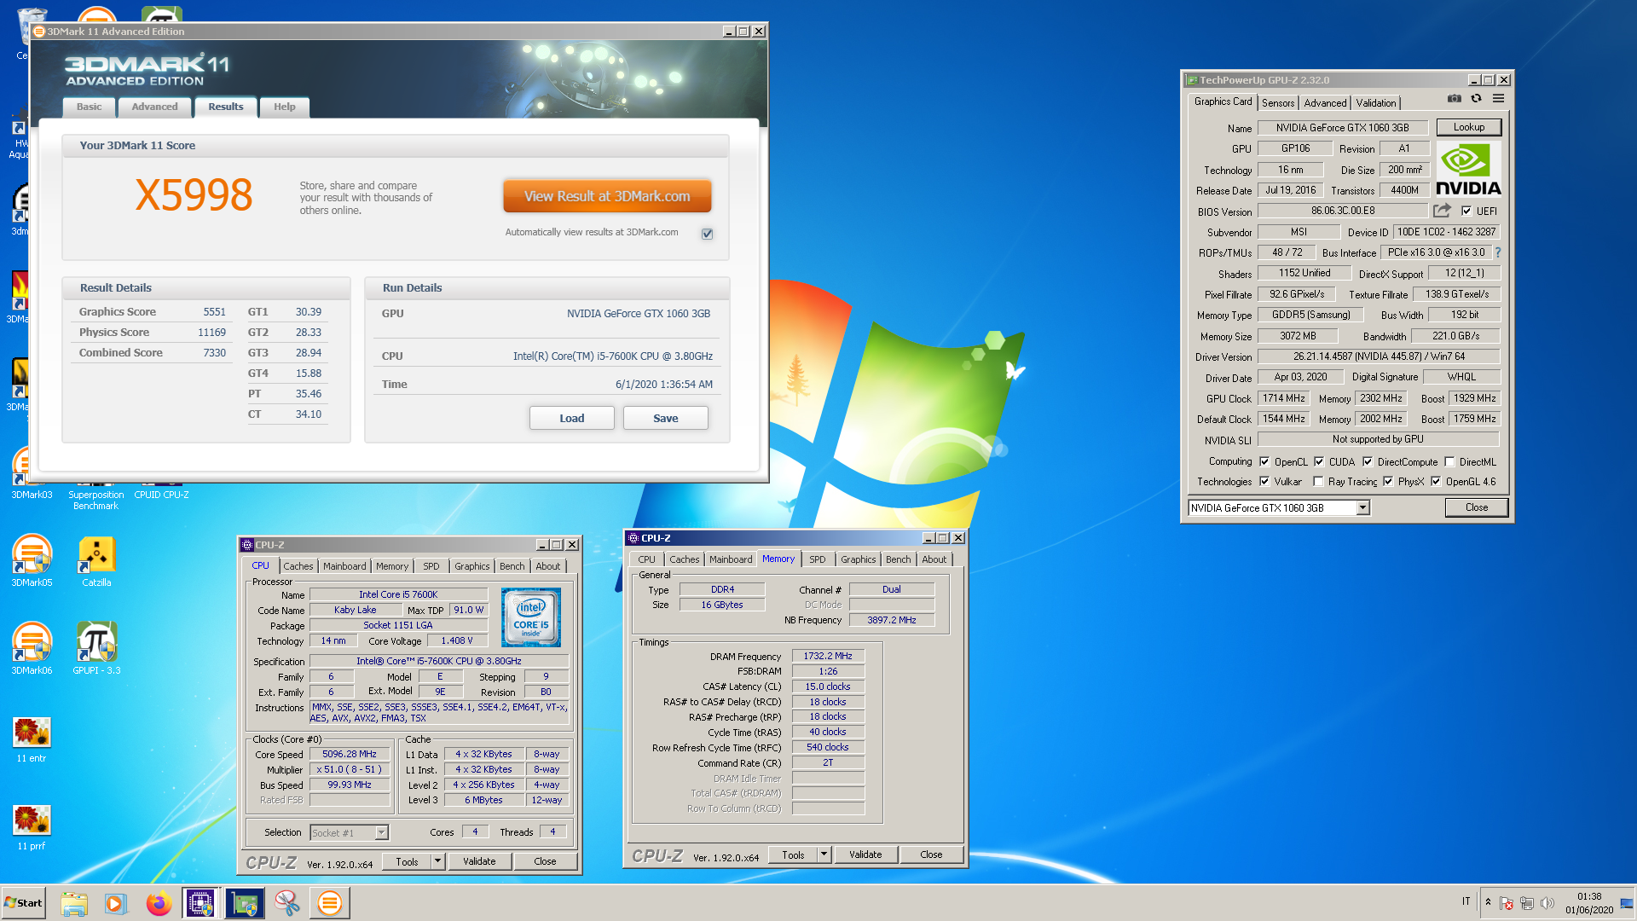Click Validate in left CPU-Z window
Screen dimensions: 1637x921
[x=479, y=861]
